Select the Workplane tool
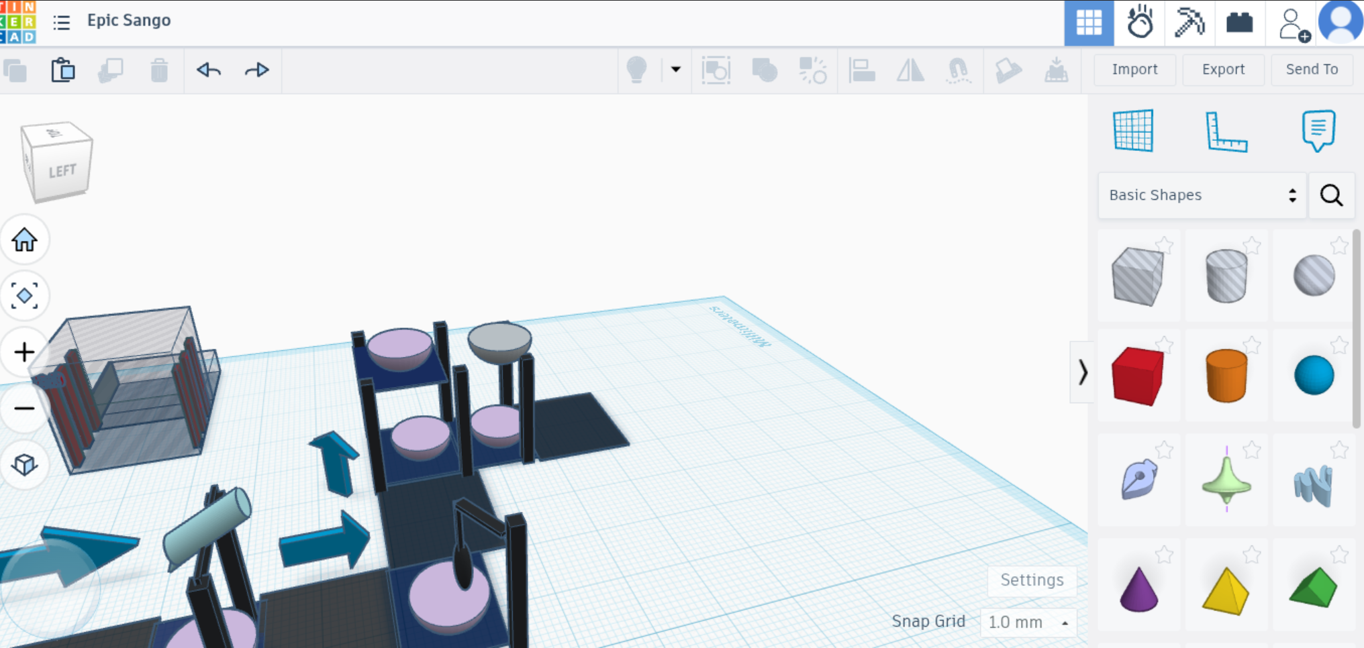Image resolution: width=1364 pixels, height=648 pixels. click(x=1133, y=131)
